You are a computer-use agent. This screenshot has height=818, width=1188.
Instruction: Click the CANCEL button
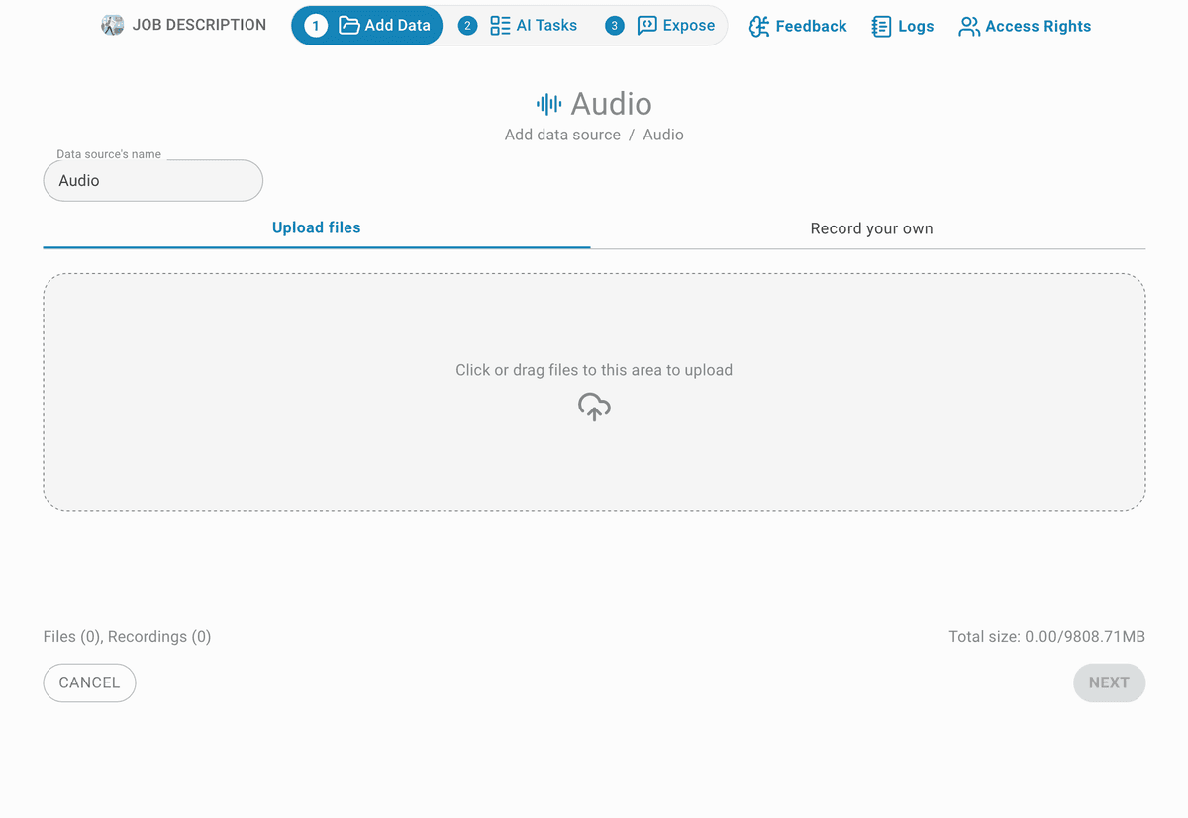point(89,682)
